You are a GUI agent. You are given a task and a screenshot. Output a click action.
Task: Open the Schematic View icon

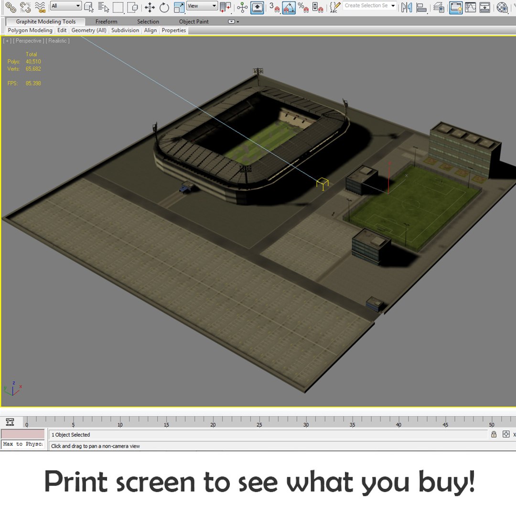(485, 7)
